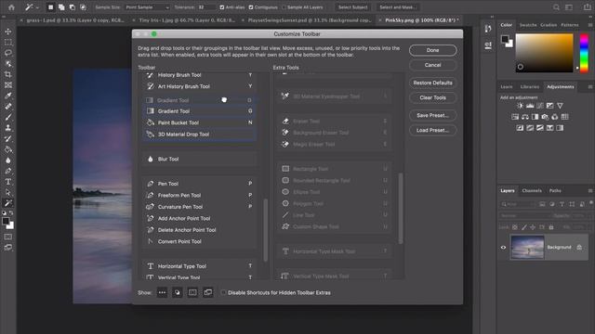The height and width of the screenshot is (334, 595).
Task: Select the Path Selection arrow tool
Action: [x=8, y=192]
